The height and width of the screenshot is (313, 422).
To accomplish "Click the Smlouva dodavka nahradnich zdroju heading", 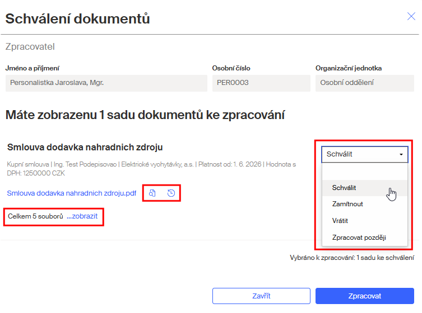I will point(85,148).
